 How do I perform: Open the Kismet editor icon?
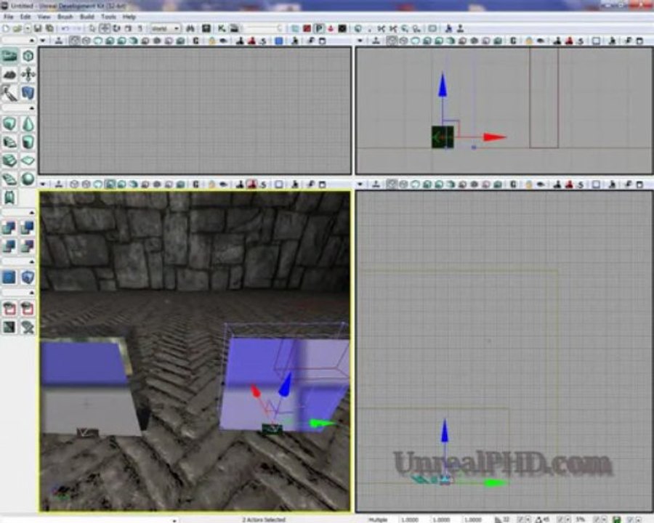[x=222, y=28]
